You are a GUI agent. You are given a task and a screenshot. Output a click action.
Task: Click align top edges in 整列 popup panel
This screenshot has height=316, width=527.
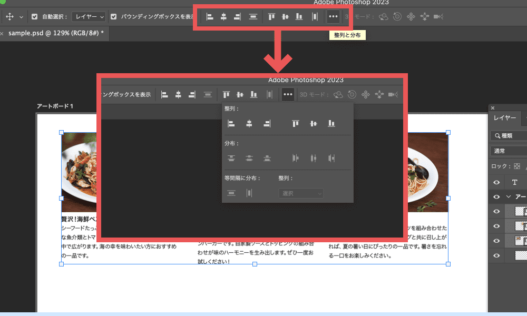click(x=296, y=124)
